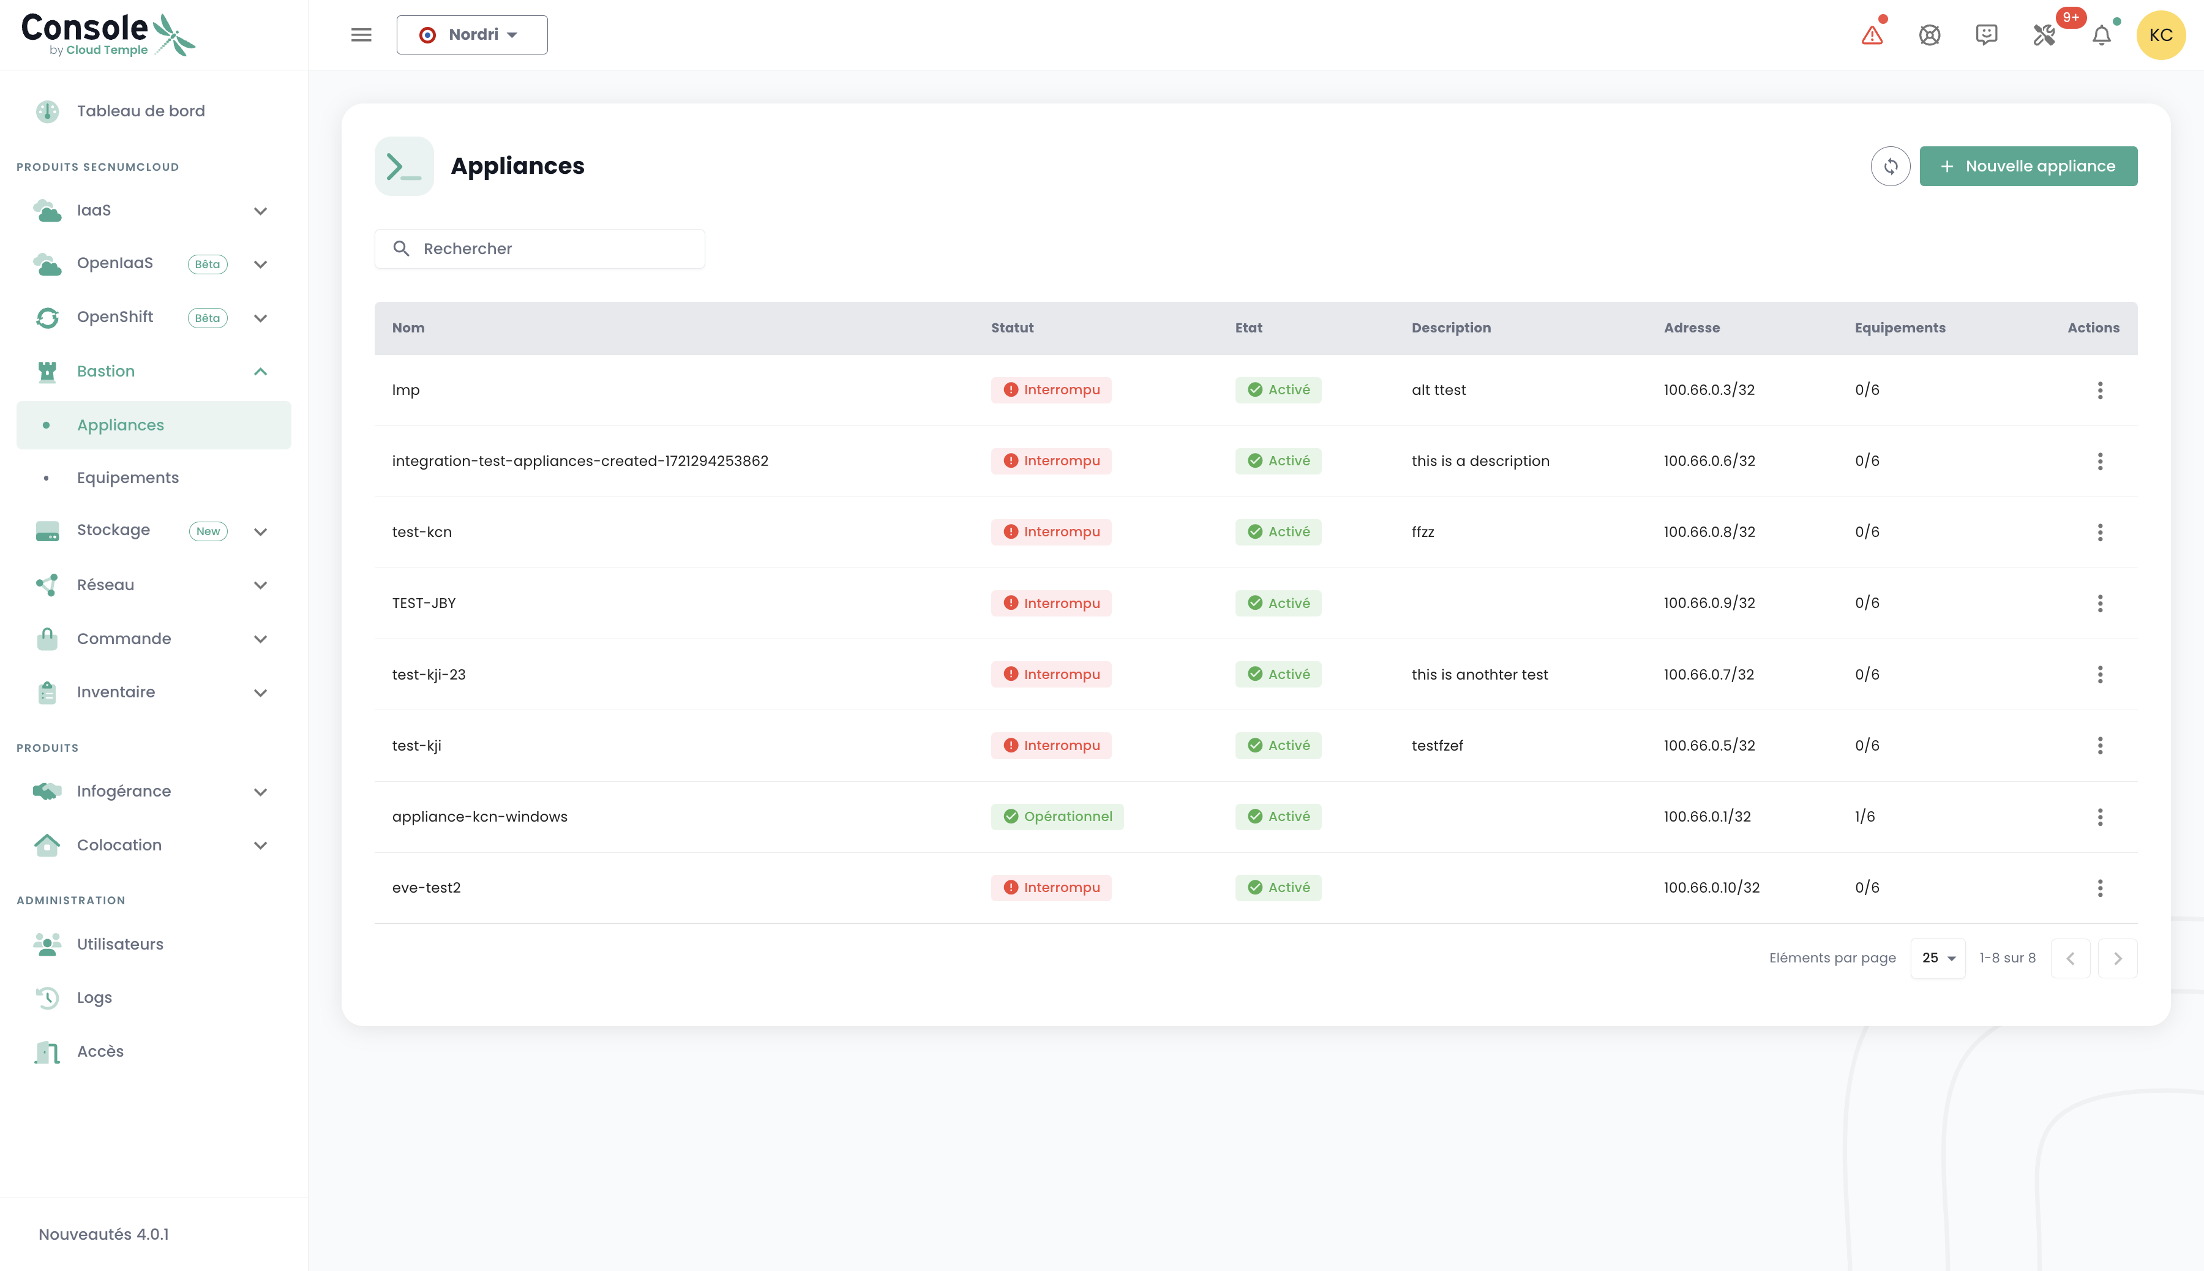Toggle the hamburger sidebar menu icon
The height and width of the screenshot is (1271, 2204).
pyautogui.click(x=361, y=35)
